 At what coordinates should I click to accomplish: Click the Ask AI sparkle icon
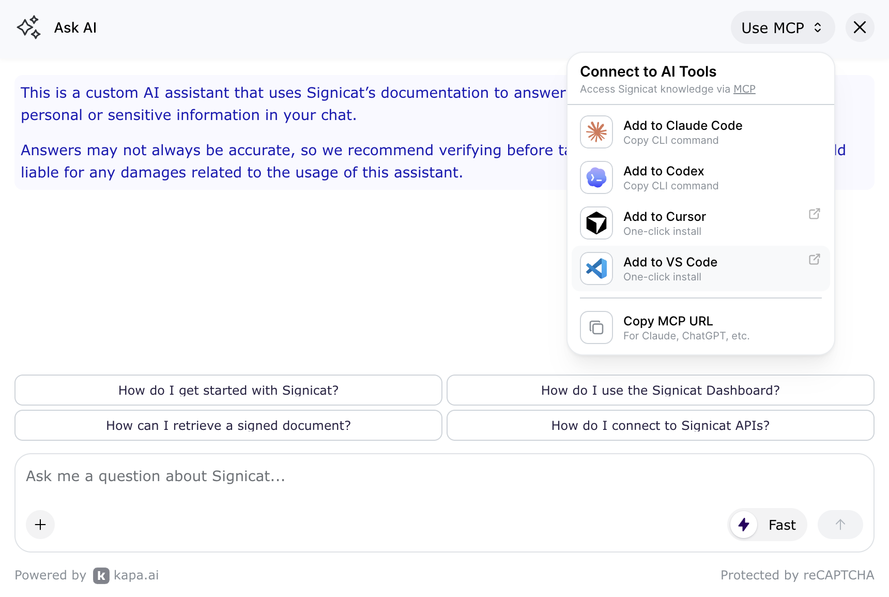coord(28,27)
